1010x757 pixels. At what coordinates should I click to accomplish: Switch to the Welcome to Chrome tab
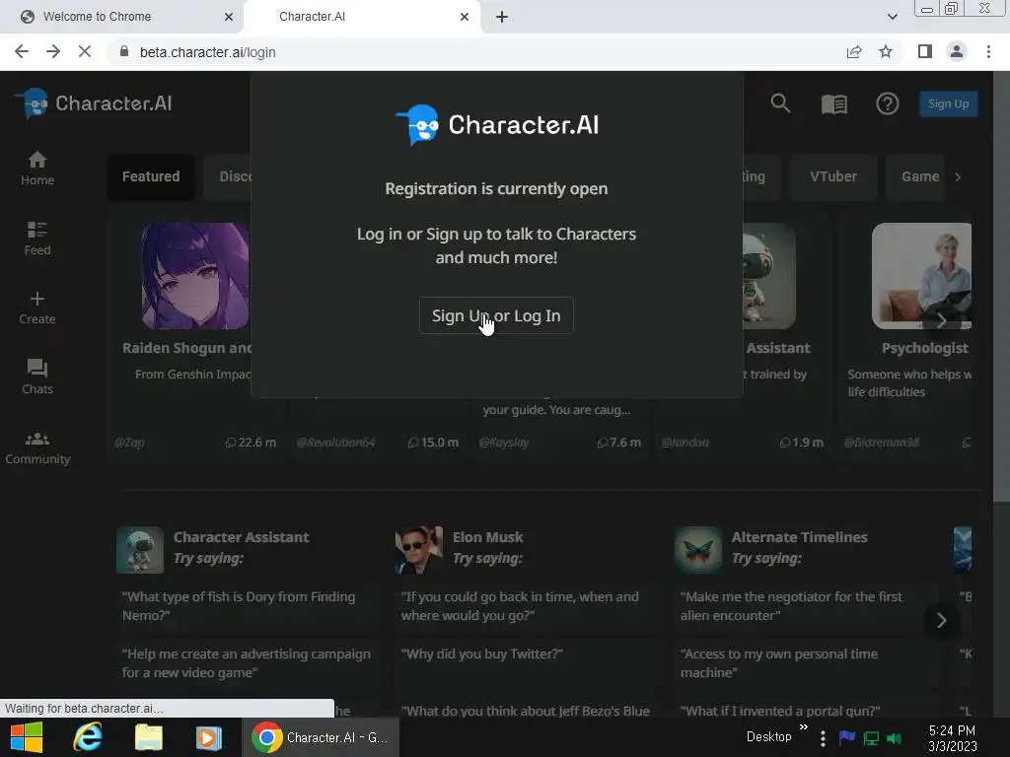121,17
